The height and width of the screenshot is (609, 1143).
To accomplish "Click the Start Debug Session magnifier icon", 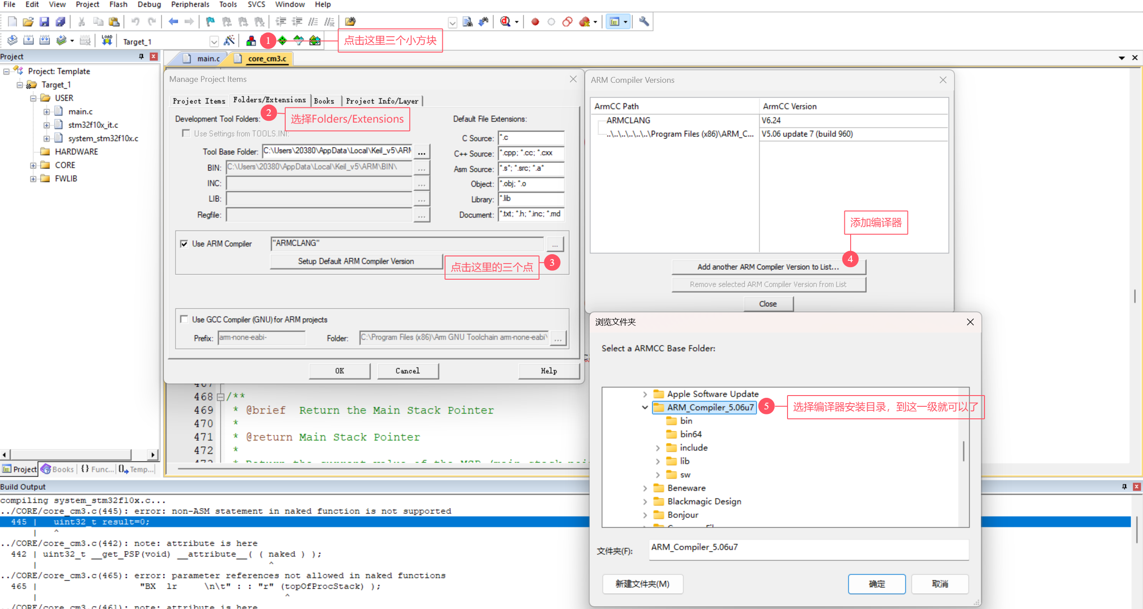I will tap(505, 21).
